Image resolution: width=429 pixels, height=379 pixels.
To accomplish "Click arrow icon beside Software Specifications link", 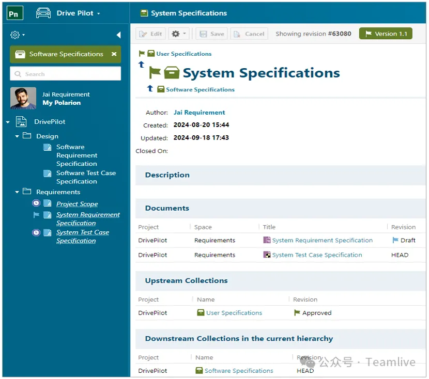I will tap(150, 88).
